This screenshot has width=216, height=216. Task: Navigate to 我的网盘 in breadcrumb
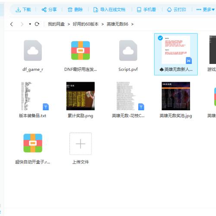(56, 24)
